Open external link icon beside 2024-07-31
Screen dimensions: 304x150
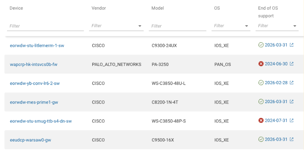click(x=292, y=121)
